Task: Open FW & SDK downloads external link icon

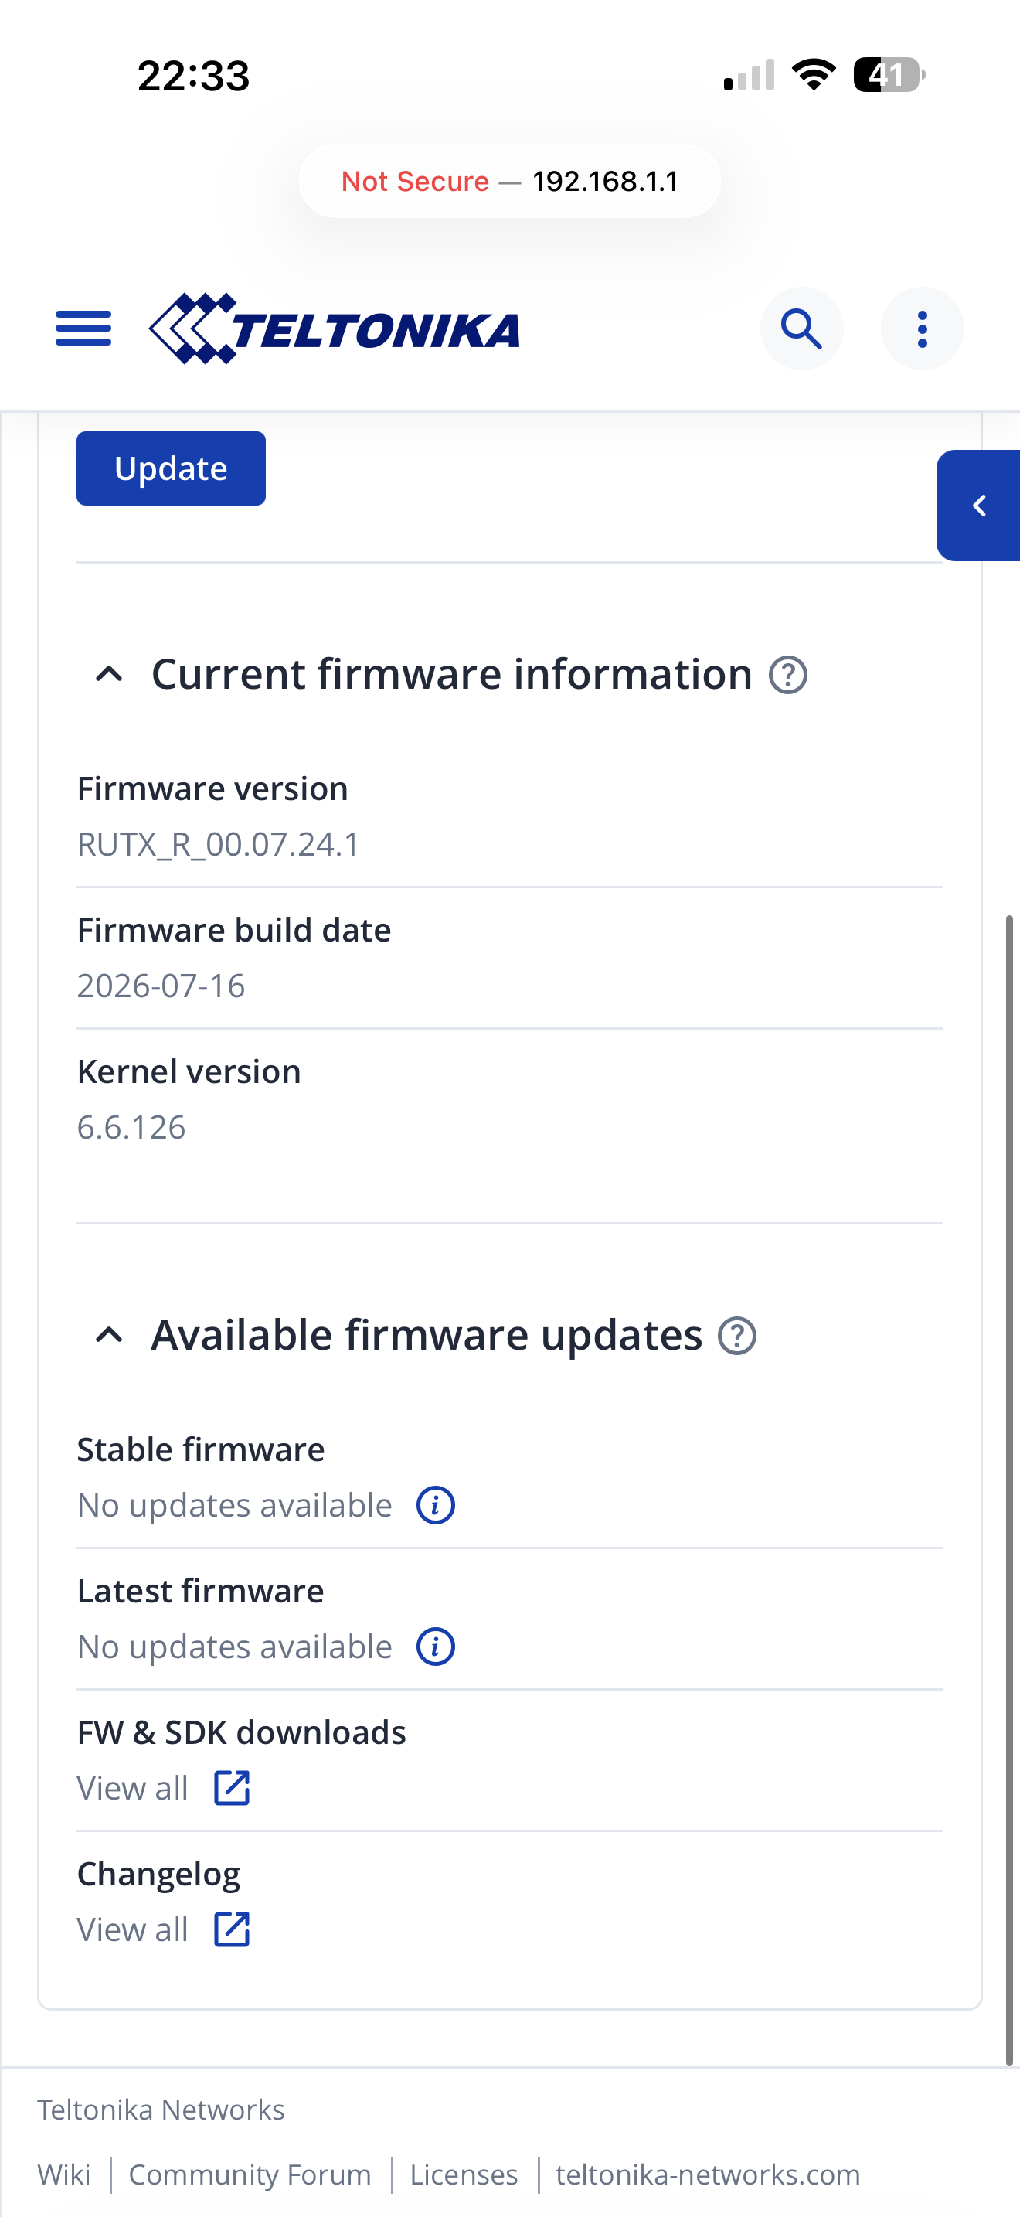Action: point(231,1789)
